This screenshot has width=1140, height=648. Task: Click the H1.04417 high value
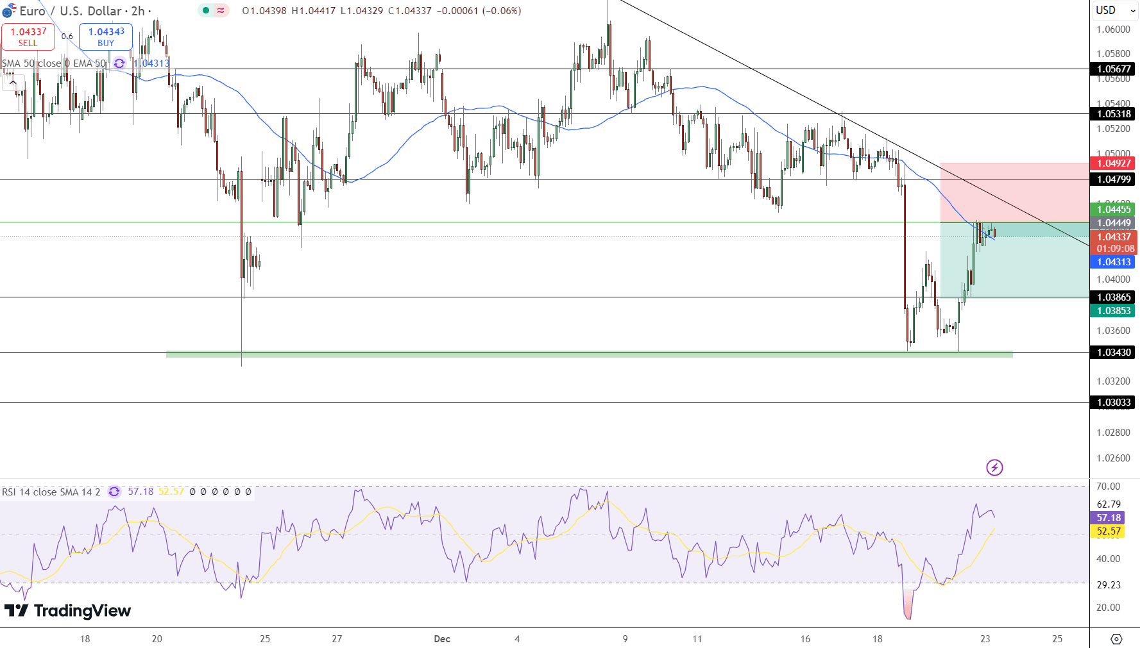[313, 11]
